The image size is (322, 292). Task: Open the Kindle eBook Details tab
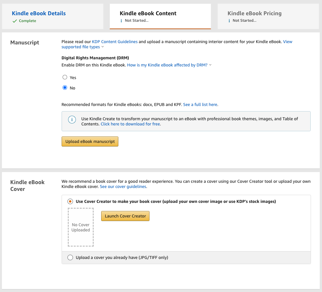pyautogui.click(x=39, y=13)
